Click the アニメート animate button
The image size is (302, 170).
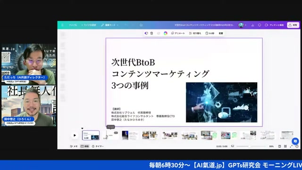pos(178,33)
